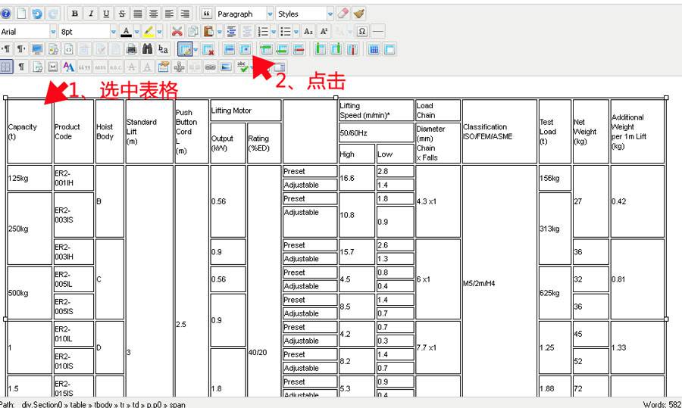Click the insert special character omega icon
The width and height of the screenshot is (682, 408).
(x=362, y=32)
